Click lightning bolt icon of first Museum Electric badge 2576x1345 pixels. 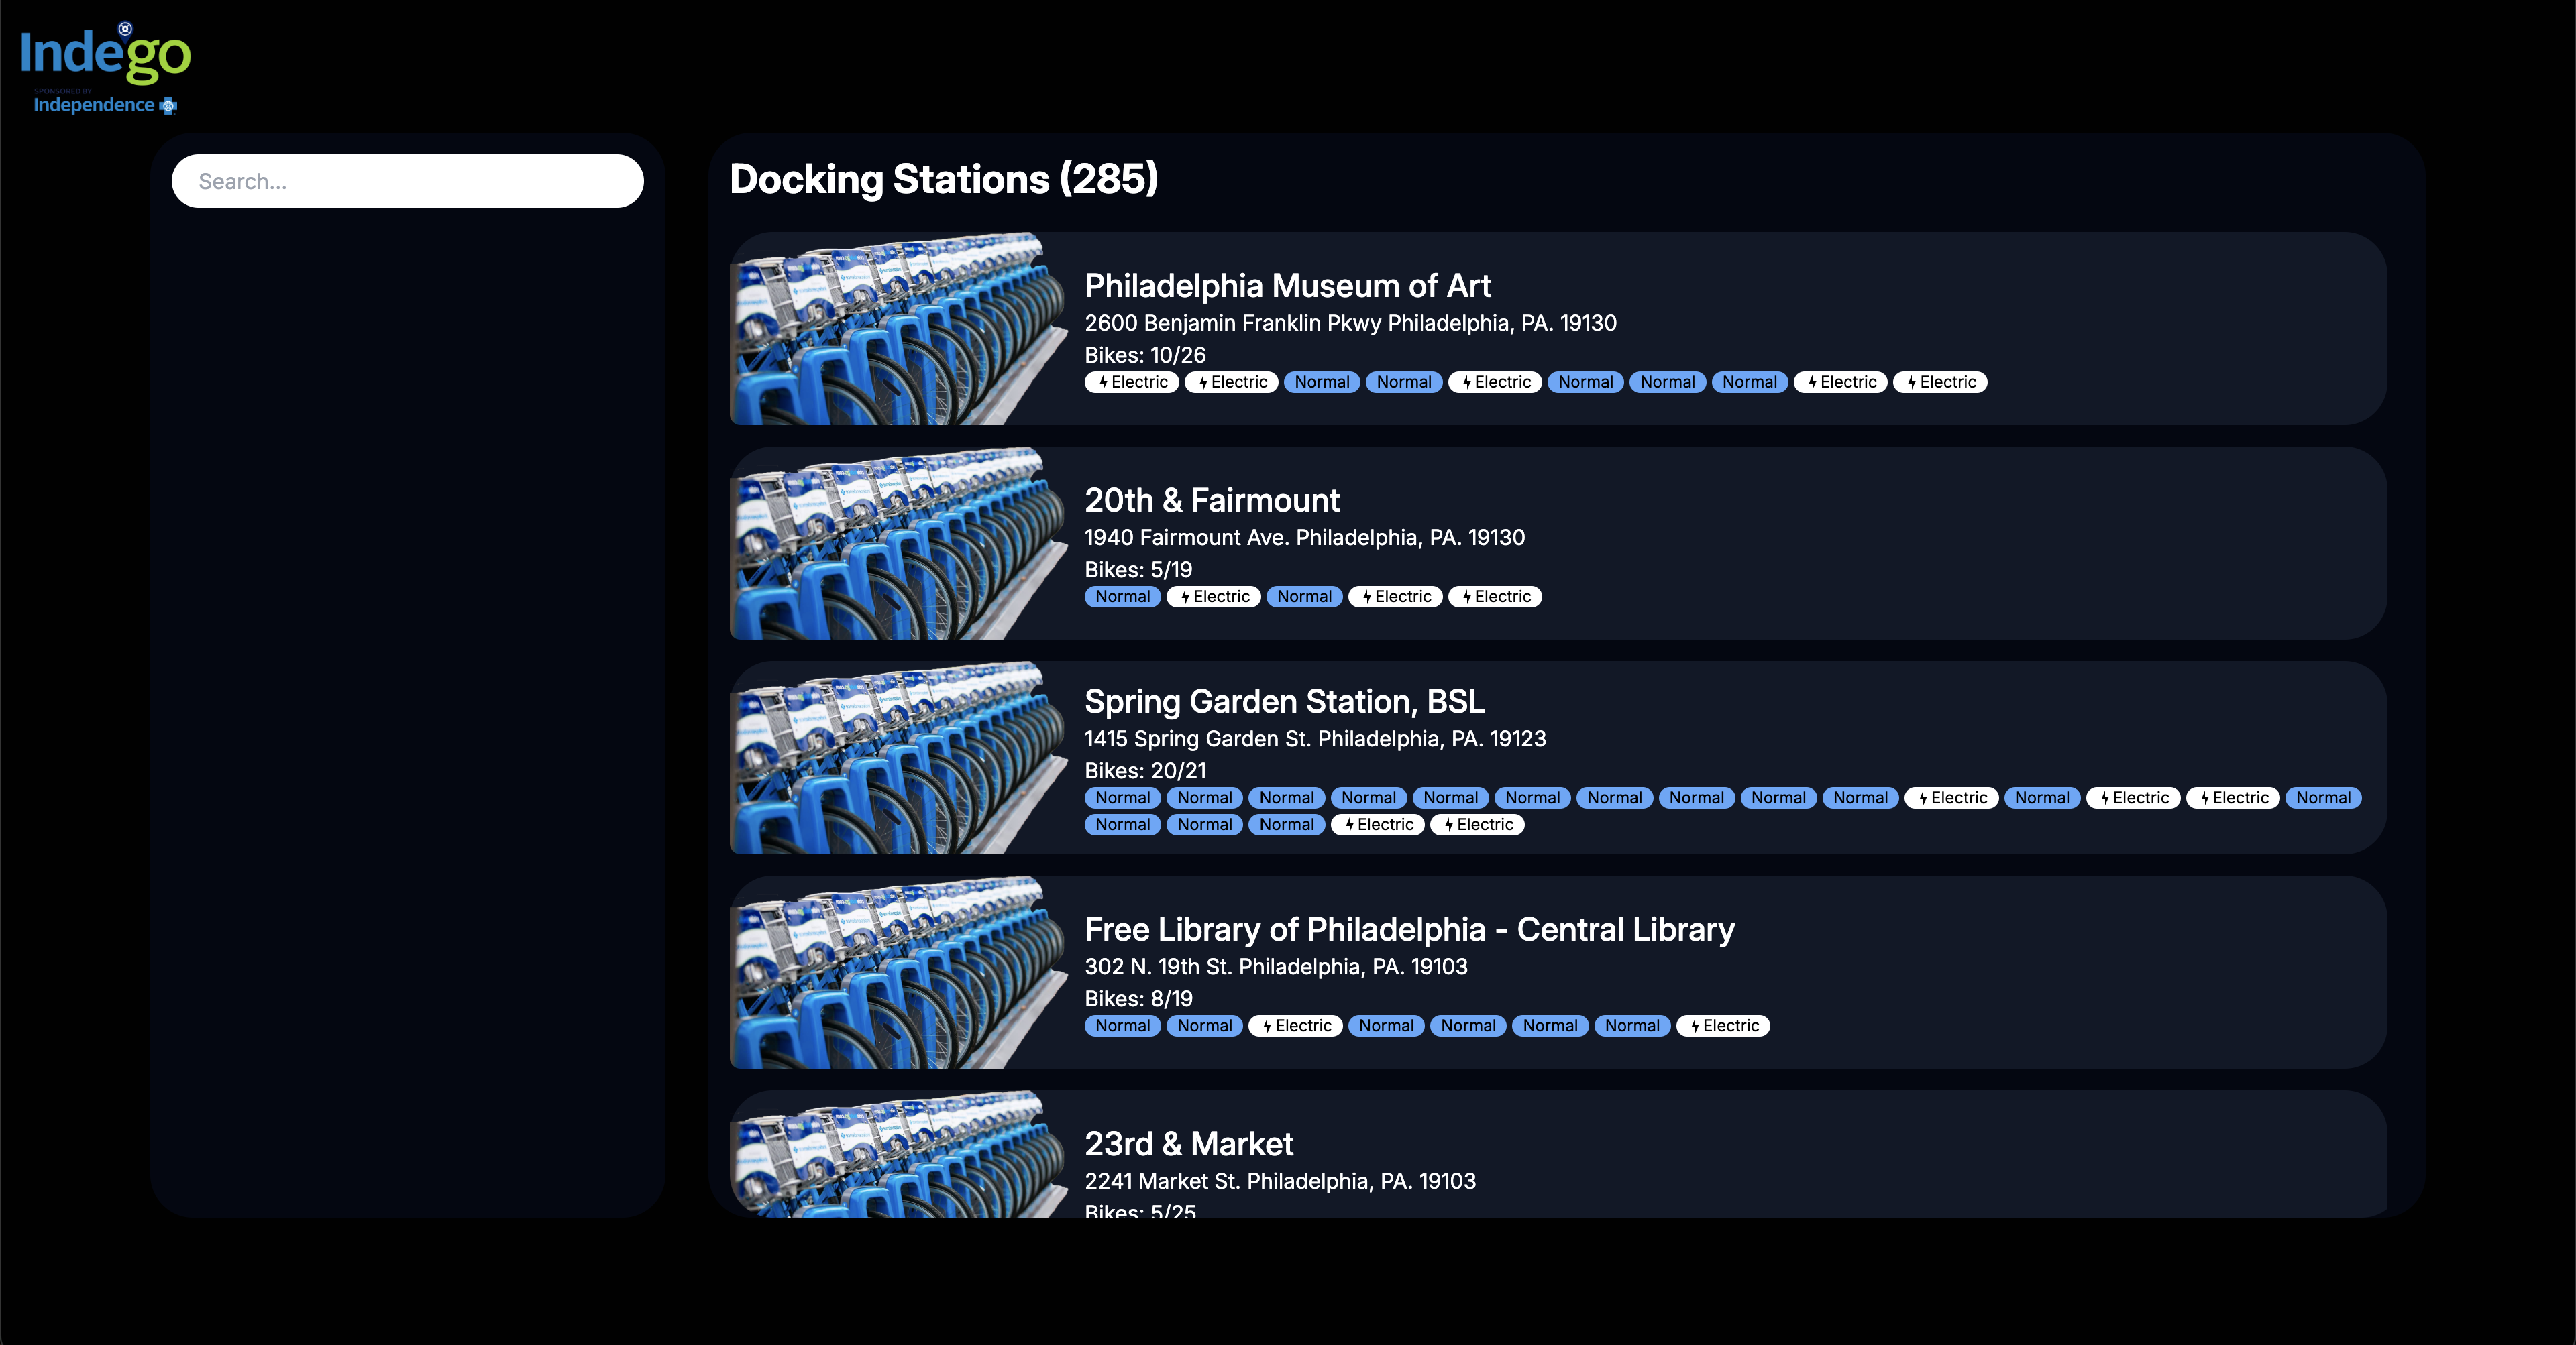(1104, 383)
